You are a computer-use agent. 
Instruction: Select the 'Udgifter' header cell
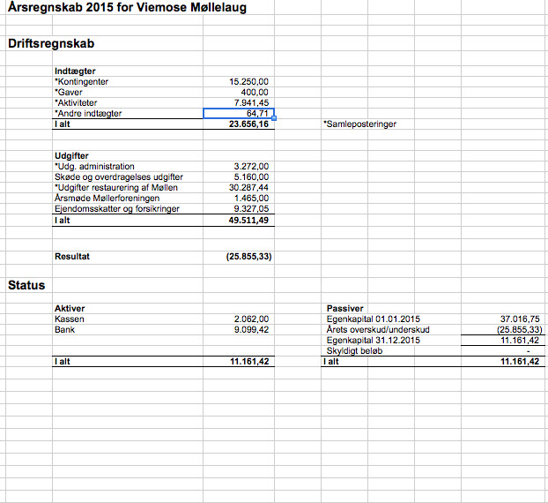71,156
